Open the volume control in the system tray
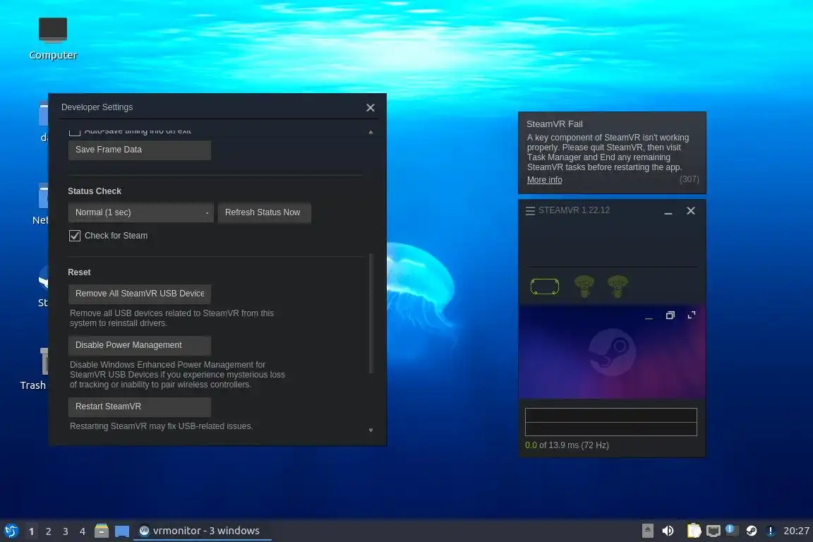 click(x=668, y=531)
